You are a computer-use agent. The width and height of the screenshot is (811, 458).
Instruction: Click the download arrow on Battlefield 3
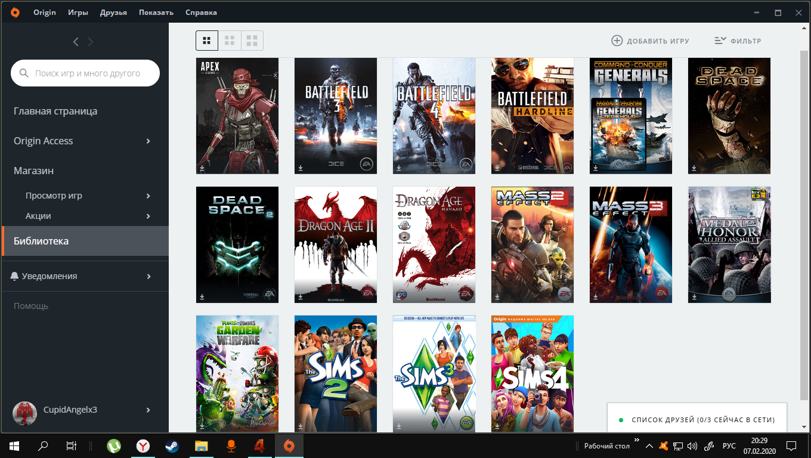pos(301,168)
